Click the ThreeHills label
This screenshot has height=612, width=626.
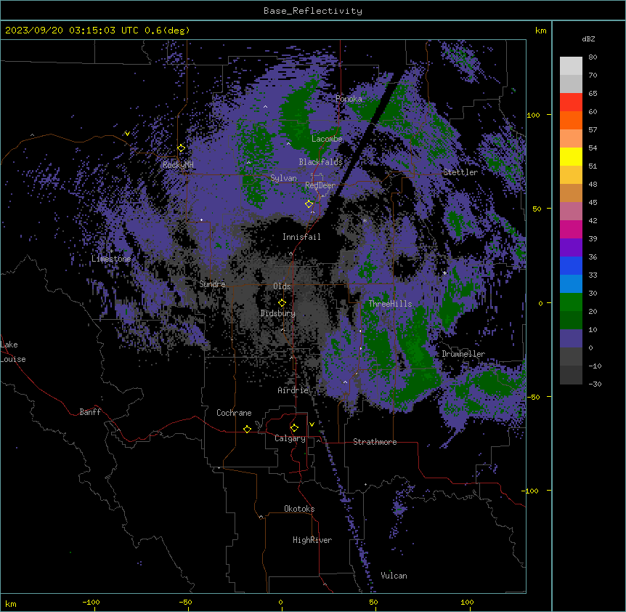(x=390, y=304)
